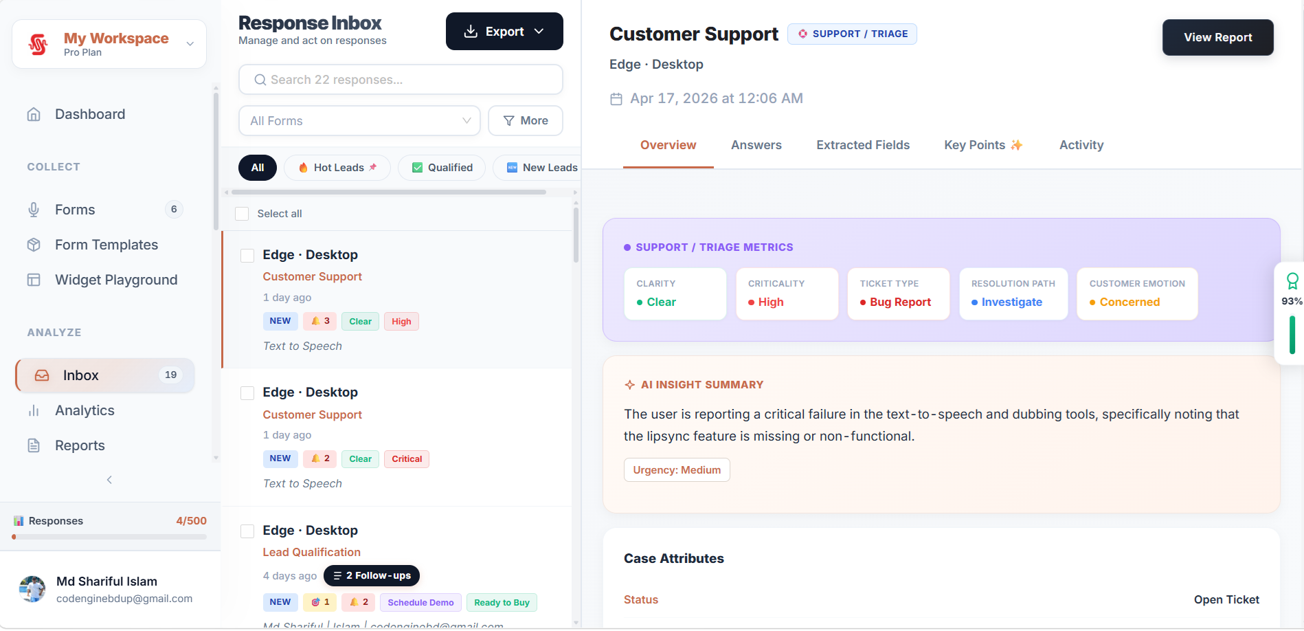The height and width of the screenshot is (631, 1304).
Task: Select the Lead Qualification response checkbox
Action: (x=247, y=531)
